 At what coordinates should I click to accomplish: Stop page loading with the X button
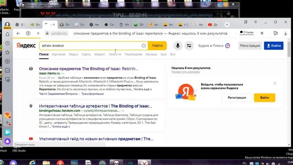click(38, 33)
